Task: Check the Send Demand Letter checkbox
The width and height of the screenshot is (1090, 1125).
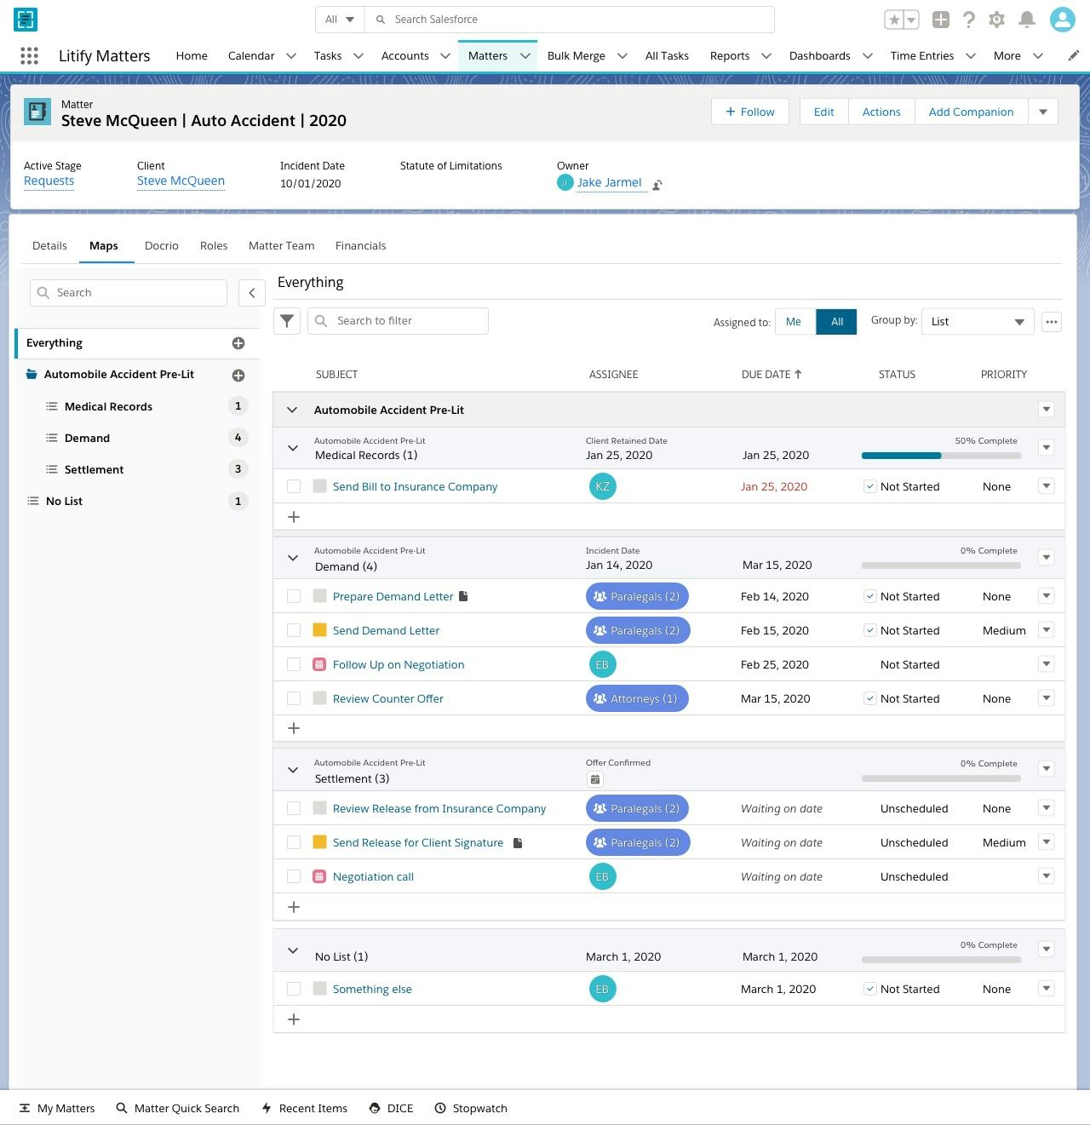Action: (x=294, y=630)
